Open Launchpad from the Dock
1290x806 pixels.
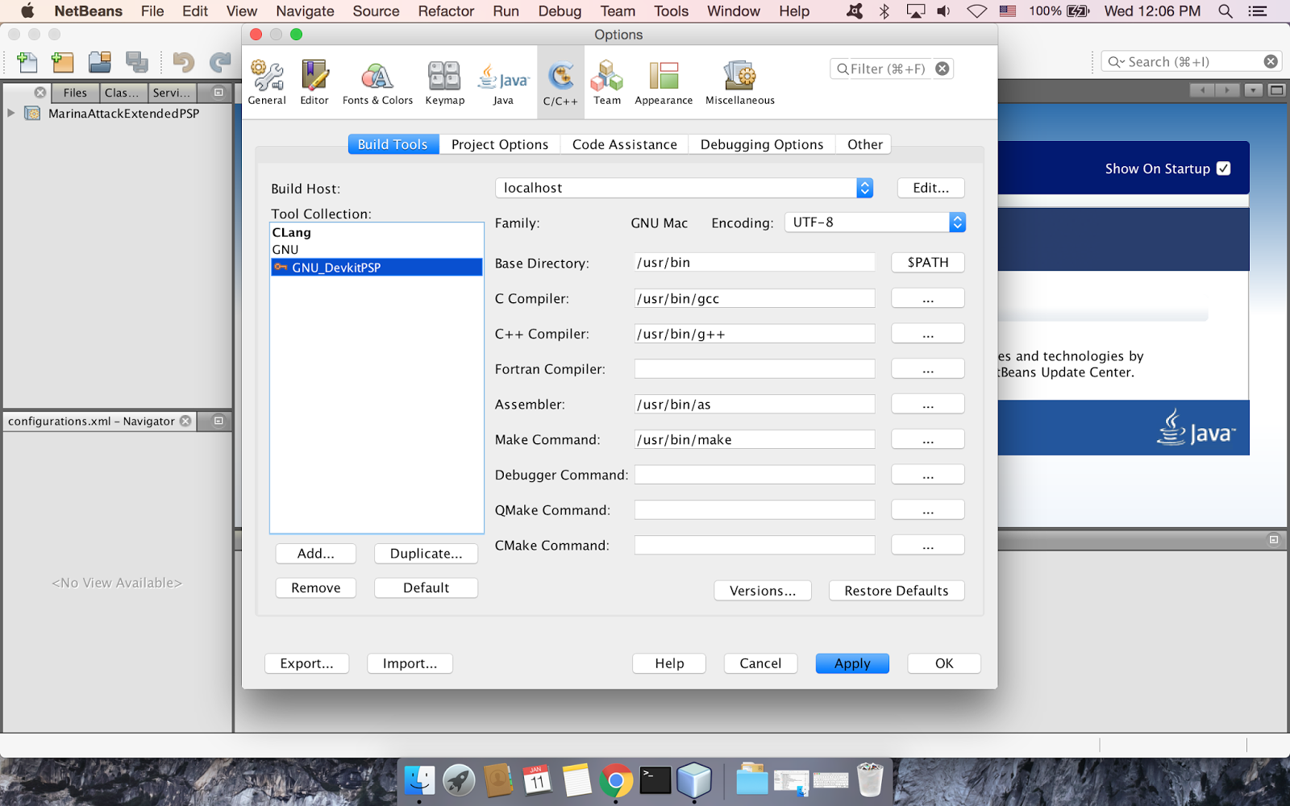[x=459, y=780]
